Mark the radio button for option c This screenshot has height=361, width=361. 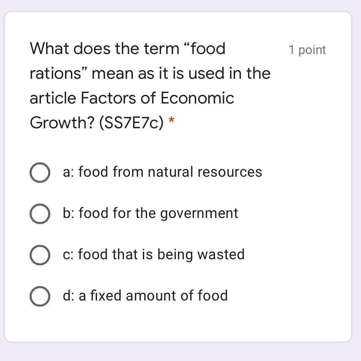(40, 255)
